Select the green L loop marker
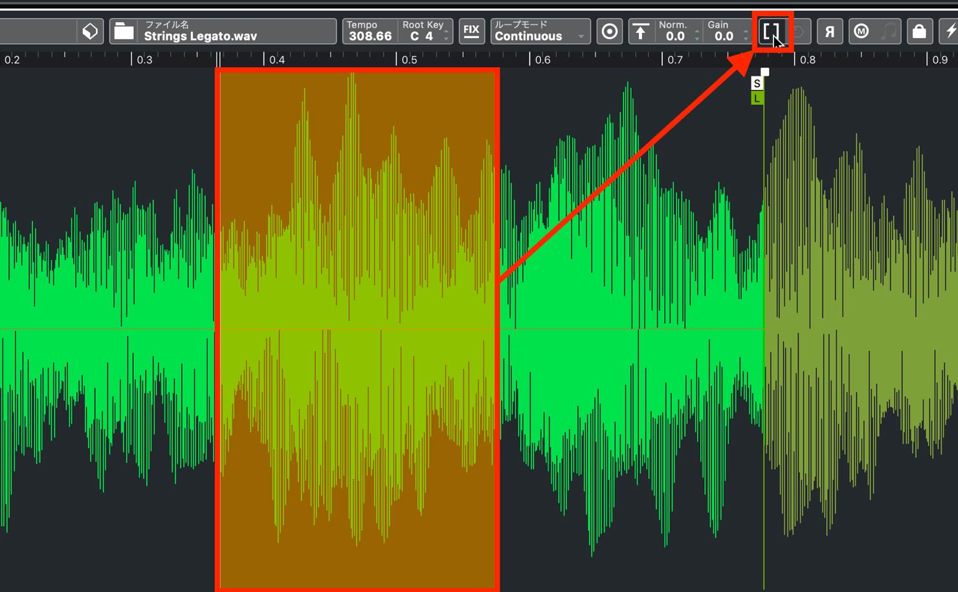This screenshot has width=958, height=592. 757,98
